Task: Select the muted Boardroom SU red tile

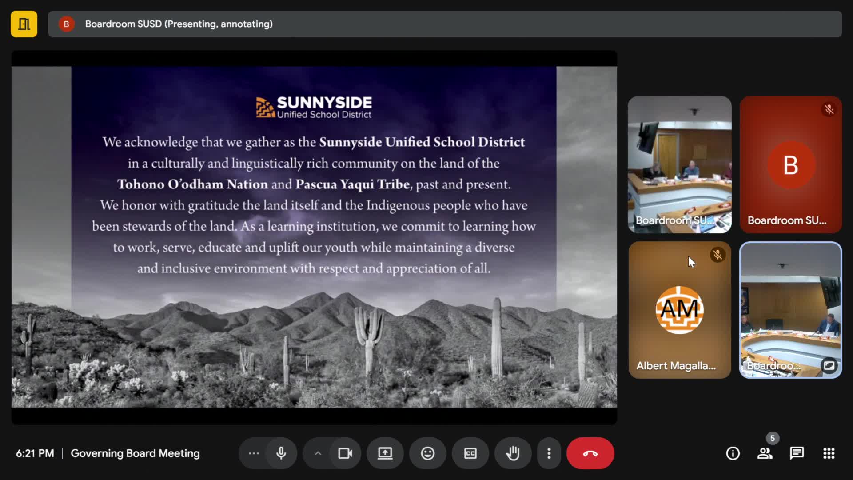Action: 790,164
